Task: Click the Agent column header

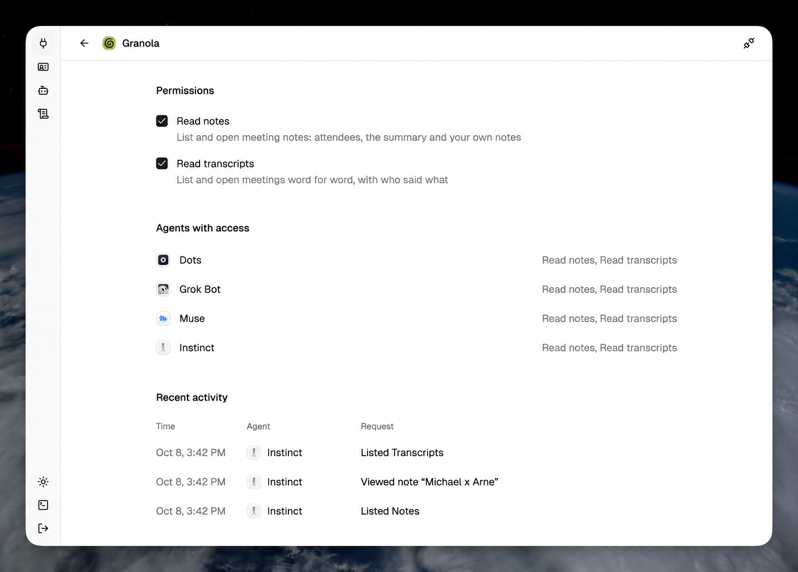Action: (x=258, y=426)
